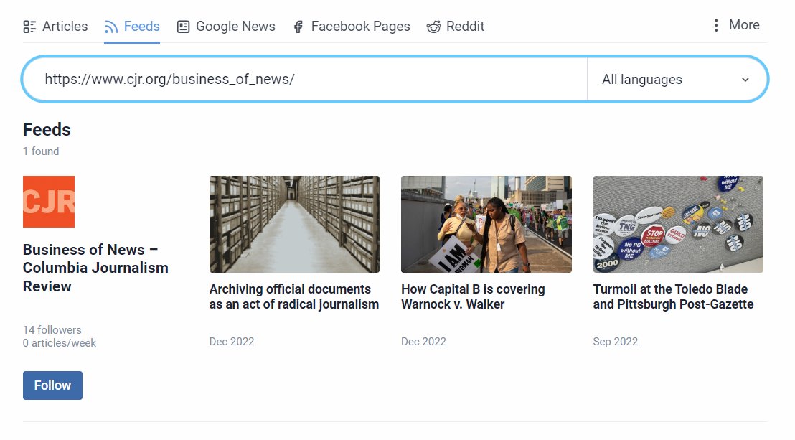Click 'Dec 2022' under Archiving article
The height and width of the screenshot is (440, 795).
pos(232,342)
